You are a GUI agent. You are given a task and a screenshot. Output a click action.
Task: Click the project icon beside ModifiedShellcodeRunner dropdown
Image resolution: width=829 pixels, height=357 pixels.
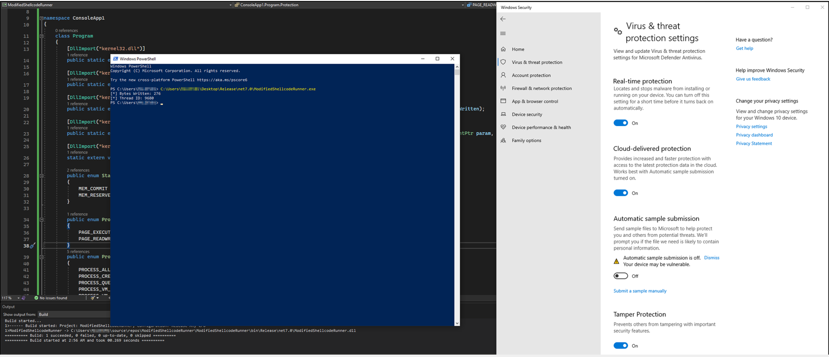tap(4, 5)
